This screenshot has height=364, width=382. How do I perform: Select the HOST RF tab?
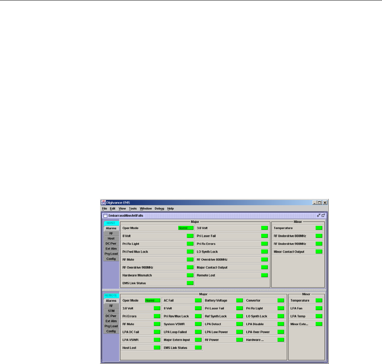pos(111,234)
